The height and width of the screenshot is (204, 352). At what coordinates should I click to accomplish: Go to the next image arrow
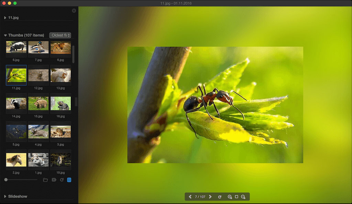(x=210, y=197)
